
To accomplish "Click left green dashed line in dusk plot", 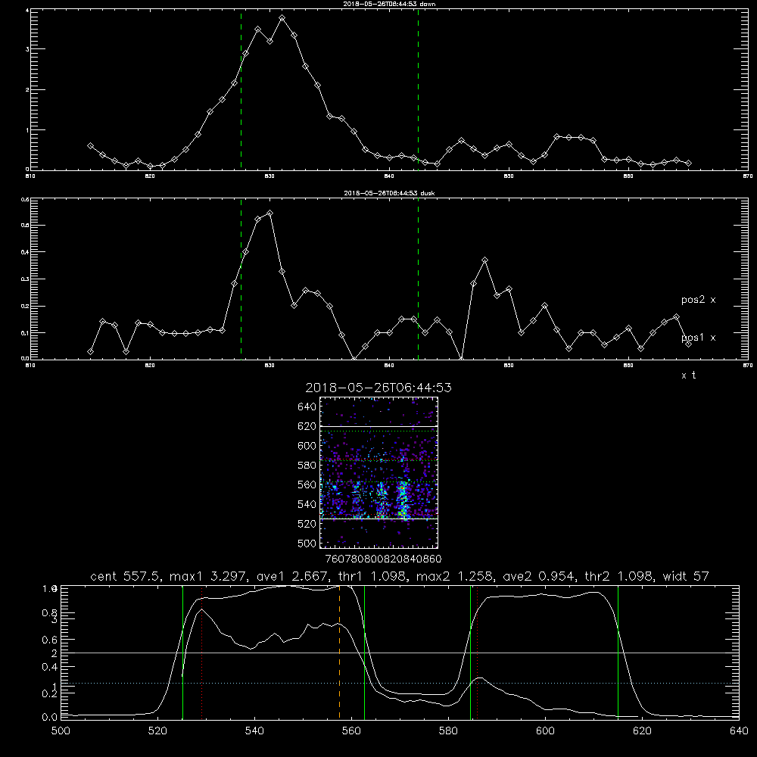I will coord(241,279).
